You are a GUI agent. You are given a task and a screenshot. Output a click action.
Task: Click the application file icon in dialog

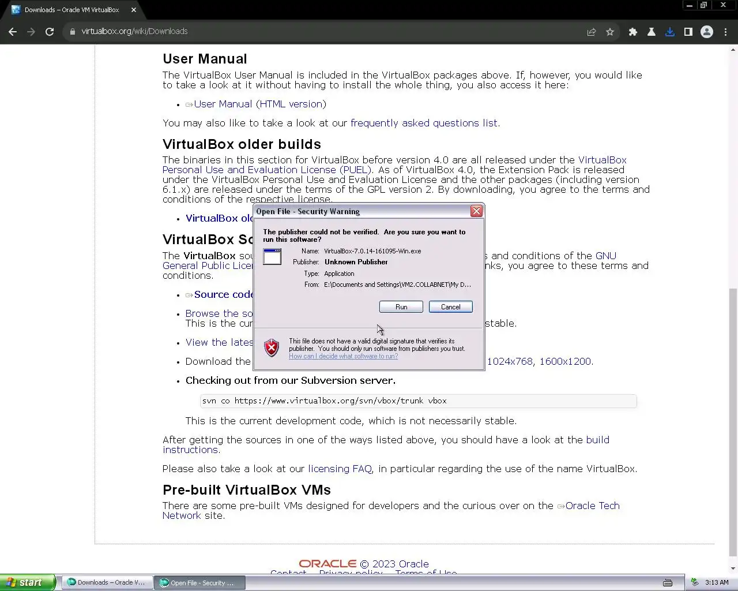[x=272, y=256]
